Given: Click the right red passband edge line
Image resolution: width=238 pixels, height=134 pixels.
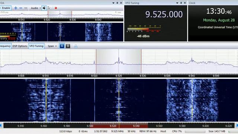Looking at the screenshot, I should (x=141, y=61).
